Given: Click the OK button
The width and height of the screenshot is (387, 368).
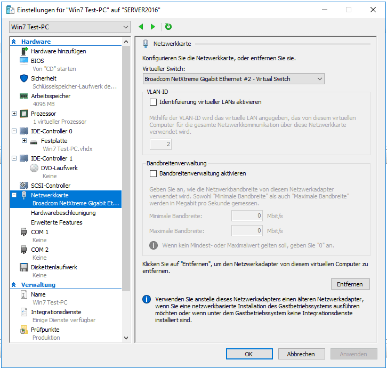Looking at the screenshot, I should click(249, 354).
